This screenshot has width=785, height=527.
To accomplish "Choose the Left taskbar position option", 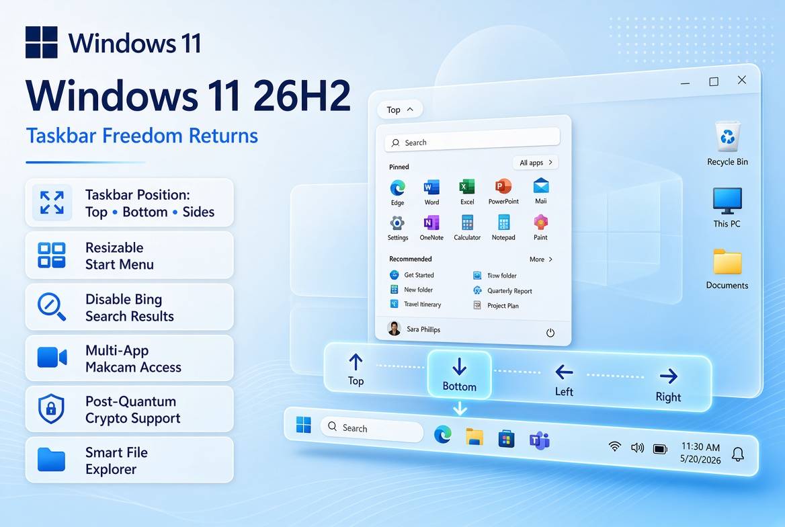I will (x=565, y=380).
